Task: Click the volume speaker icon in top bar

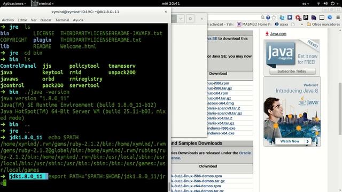Action: (325, 4)
